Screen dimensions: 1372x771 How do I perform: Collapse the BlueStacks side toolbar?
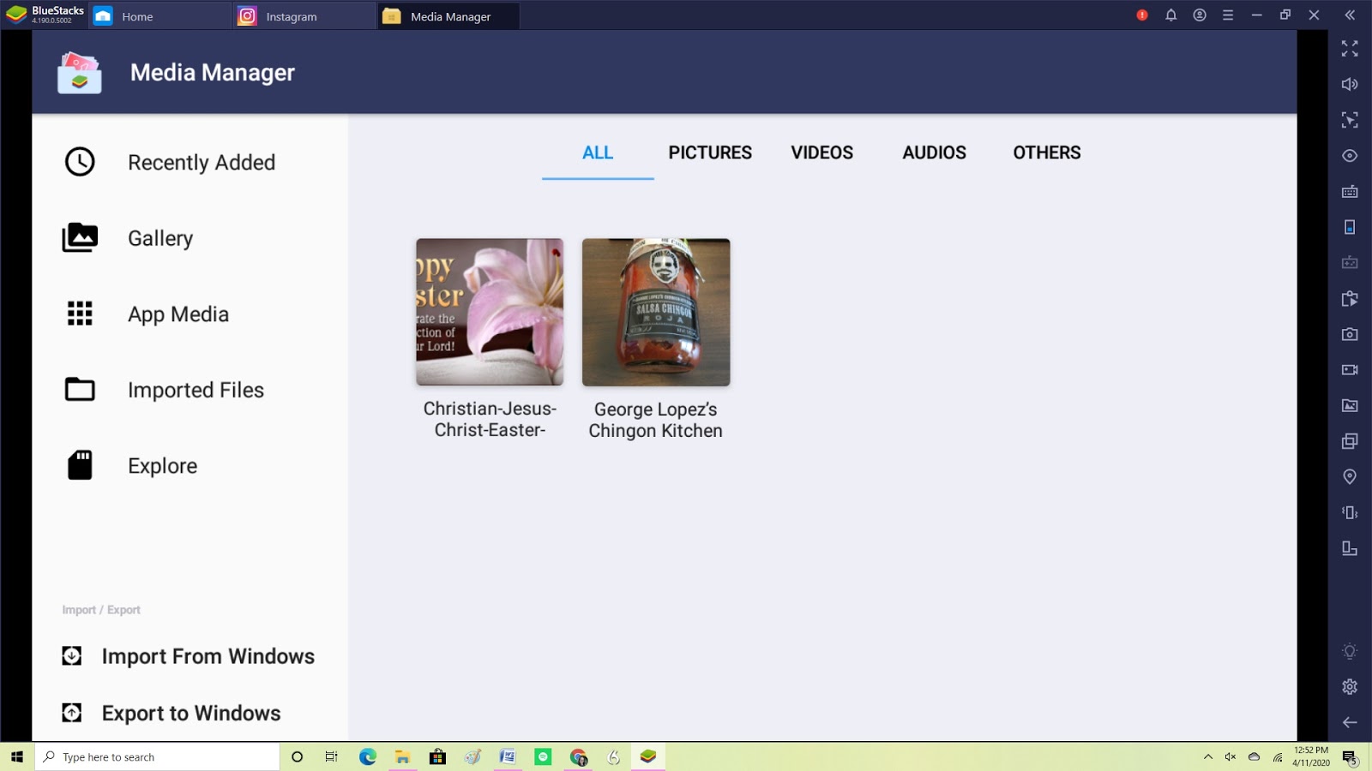(x=1350, y=15)
